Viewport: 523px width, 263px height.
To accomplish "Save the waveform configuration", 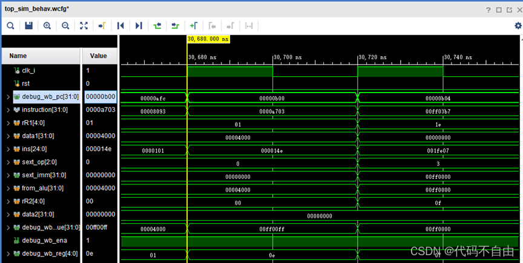I will [29, 25].
